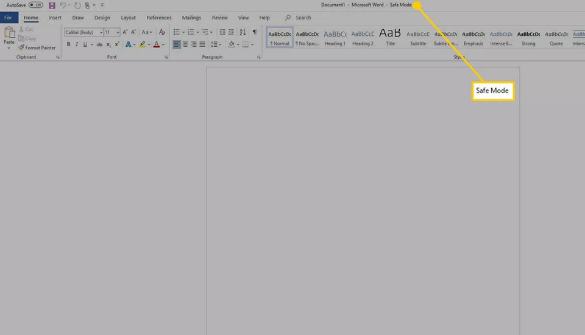Image resolution: width=585 pixels, height=335 pixels.
Task: Expand the Paste options arrow
Action: [x=9, y=47]
